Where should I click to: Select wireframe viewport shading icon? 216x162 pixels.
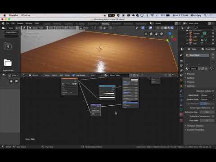(162, 28)
